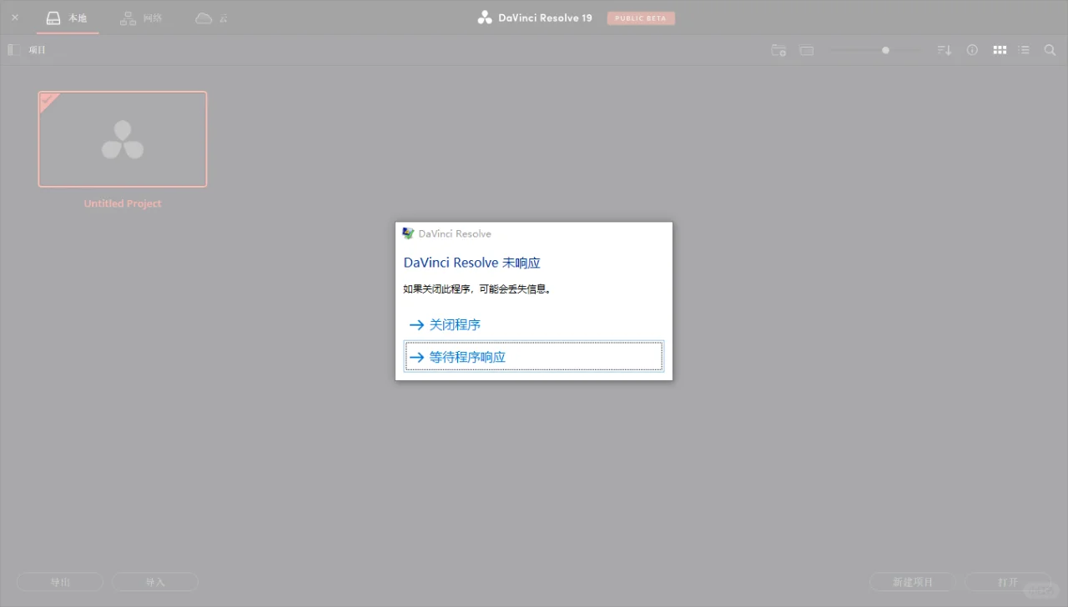This screenshot has width=1068, height=607.
Task: Choose 关闭程序 to close the program
Action: [534, 324]
